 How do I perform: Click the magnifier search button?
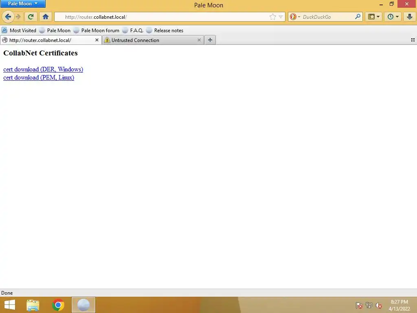point(358,17)
